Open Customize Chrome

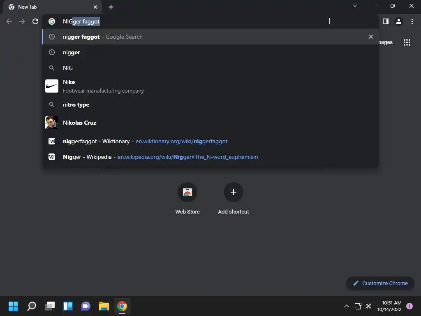click(x=380, y=283)
